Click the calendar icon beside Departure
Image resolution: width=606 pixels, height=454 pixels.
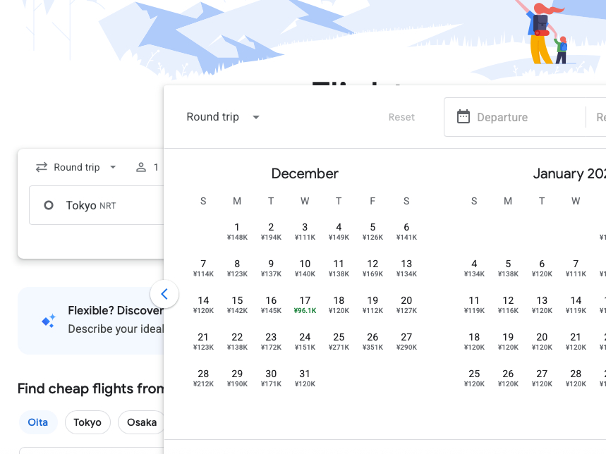[x=463, y=117]
